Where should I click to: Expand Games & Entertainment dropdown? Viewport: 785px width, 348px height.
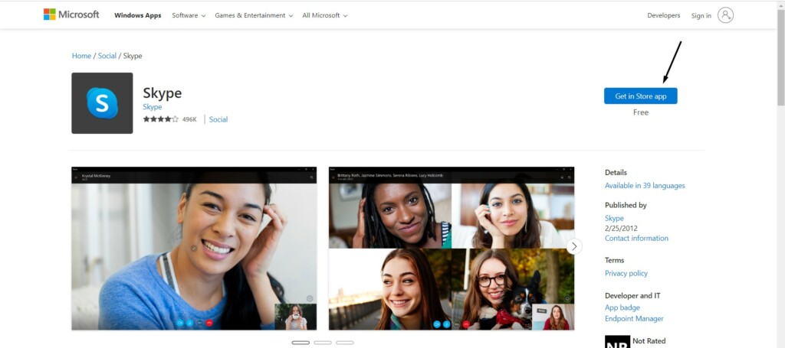coord(253,15)
